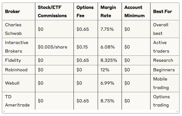
Task: Select the Stock/ETF Commissions header
Action: [54, 11]
